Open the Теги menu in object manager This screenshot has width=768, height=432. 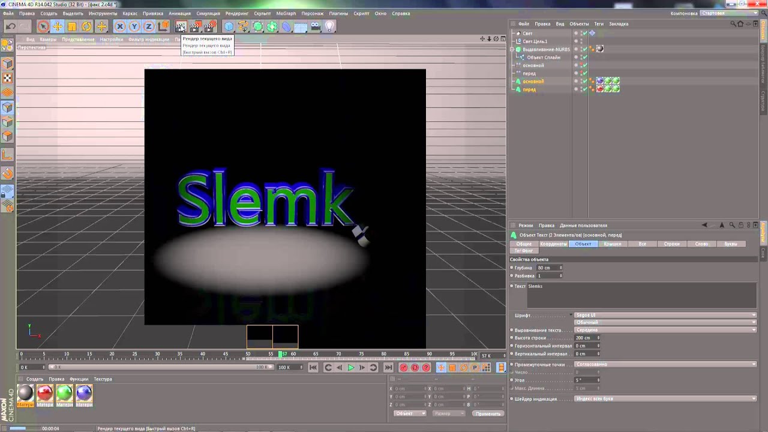click(599, 24)
